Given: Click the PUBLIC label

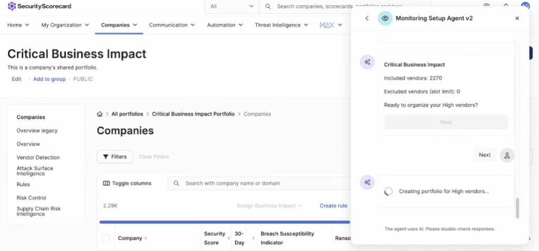Looking at the screenshot, I should [83, 79].
